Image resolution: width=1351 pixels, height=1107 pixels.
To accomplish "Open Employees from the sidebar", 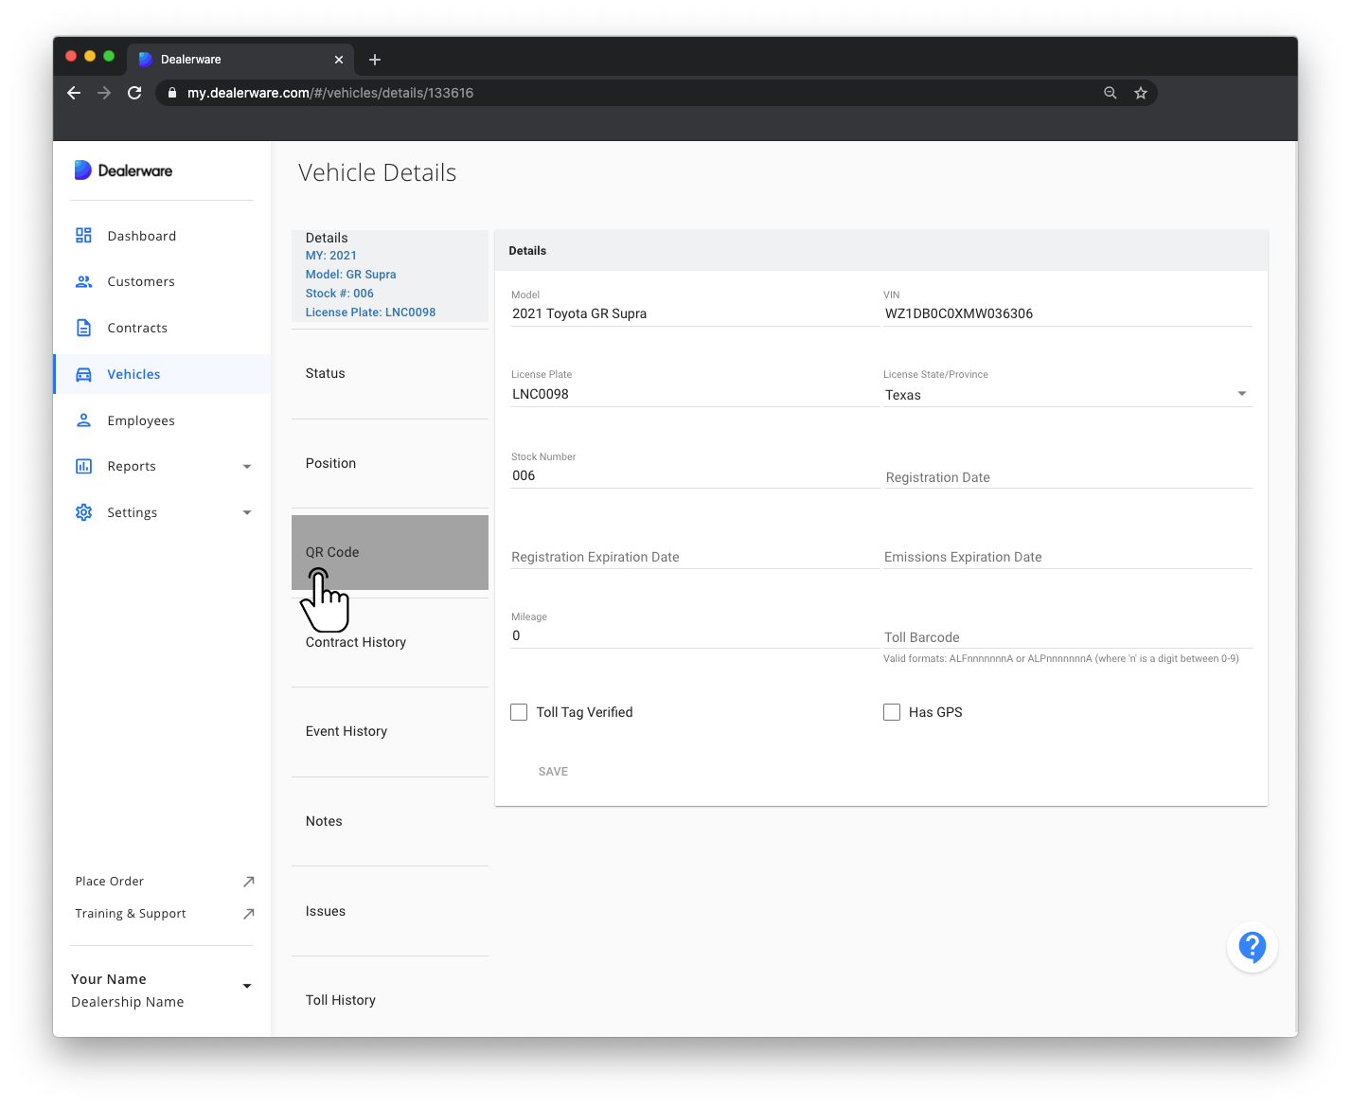I will pos(141,420).
